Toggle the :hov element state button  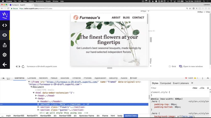click(195, 88)
